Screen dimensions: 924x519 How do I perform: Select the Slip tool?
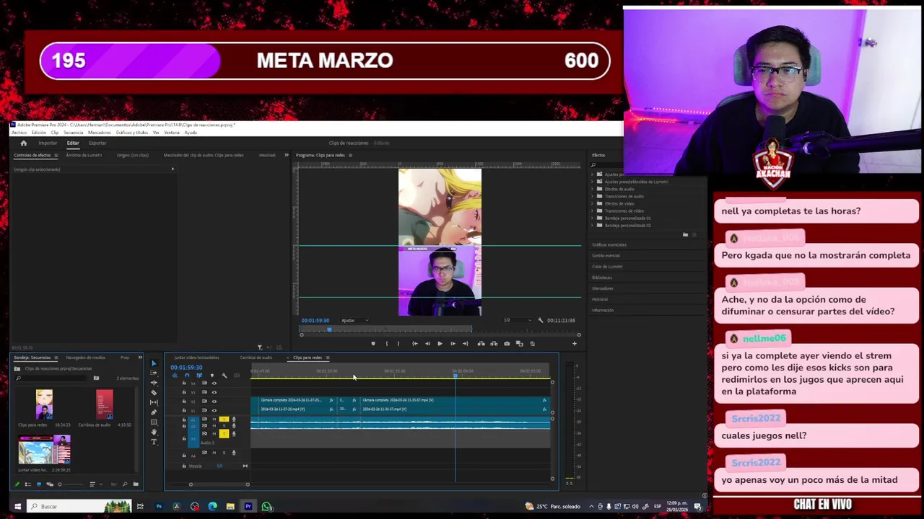coord(154,402)
